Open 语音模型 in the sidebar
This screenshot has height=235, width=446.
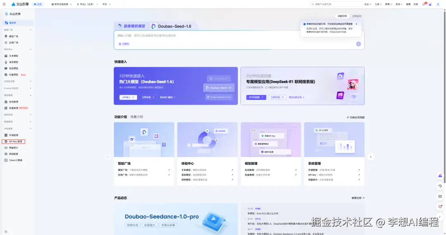click(14, 62)
